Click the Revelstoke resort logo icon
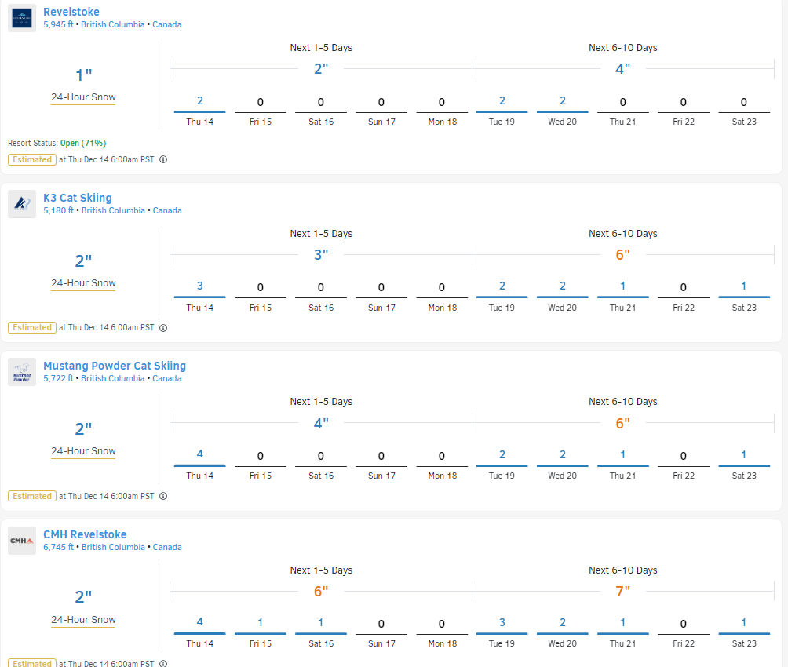The width and height of the screenshot is (788, 667). tap(22, 18)
